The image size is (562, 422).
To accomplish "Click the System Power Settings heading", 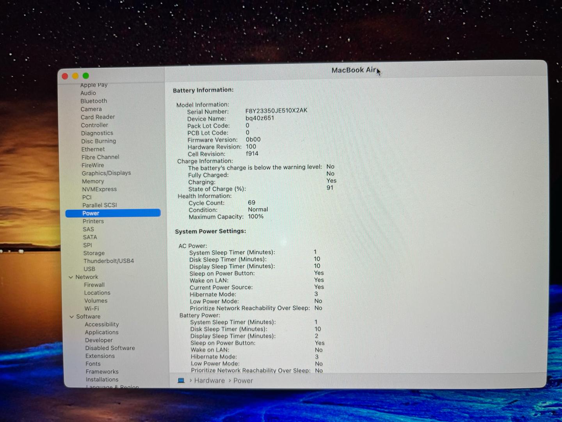I will coord(210,231).
